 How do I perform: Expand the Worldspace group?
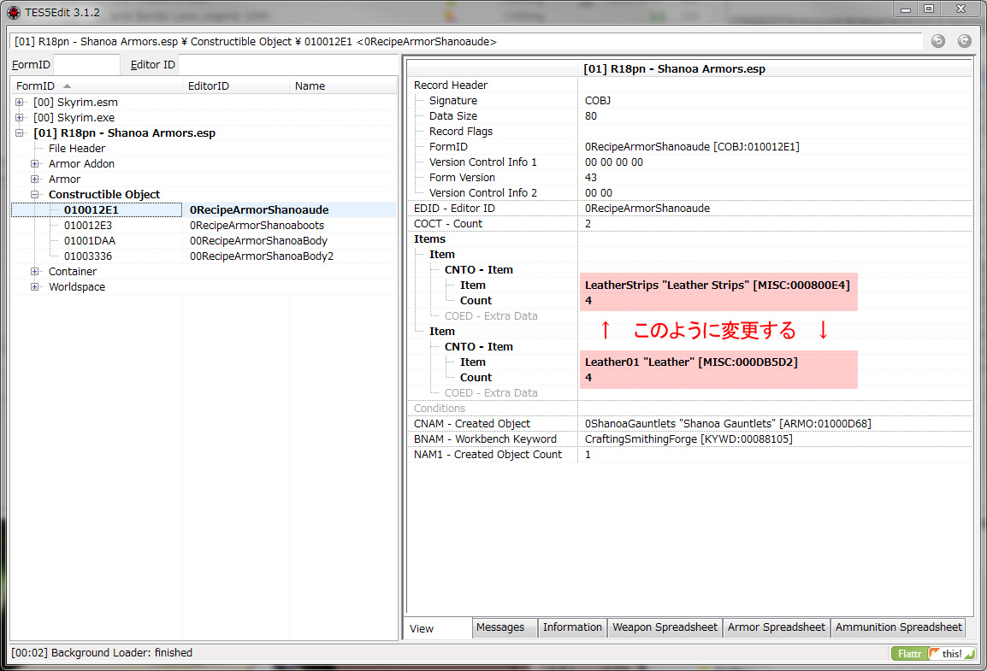tap(35, 286)
